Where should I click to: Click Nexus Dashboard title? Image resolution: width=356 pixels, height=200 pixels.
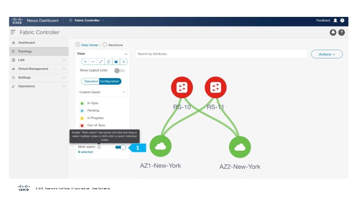[x=42, y=20]
